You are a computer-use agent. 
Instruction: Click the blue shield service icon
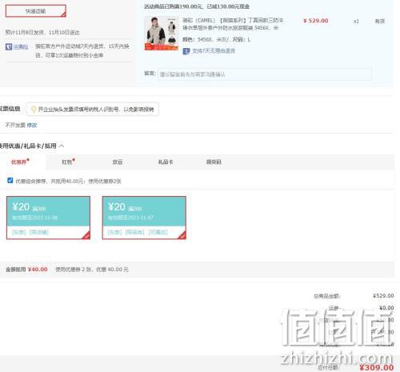point(9,47)
